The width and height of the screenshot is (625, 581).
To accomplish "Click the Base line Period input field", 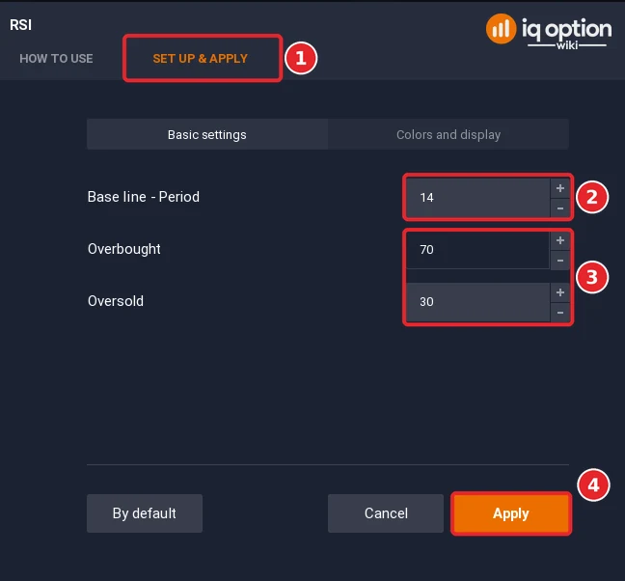I will point(478,198).
